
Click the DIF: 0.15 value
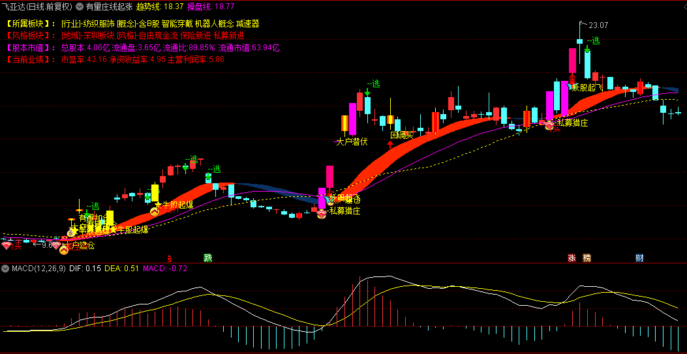click(85, 268)
